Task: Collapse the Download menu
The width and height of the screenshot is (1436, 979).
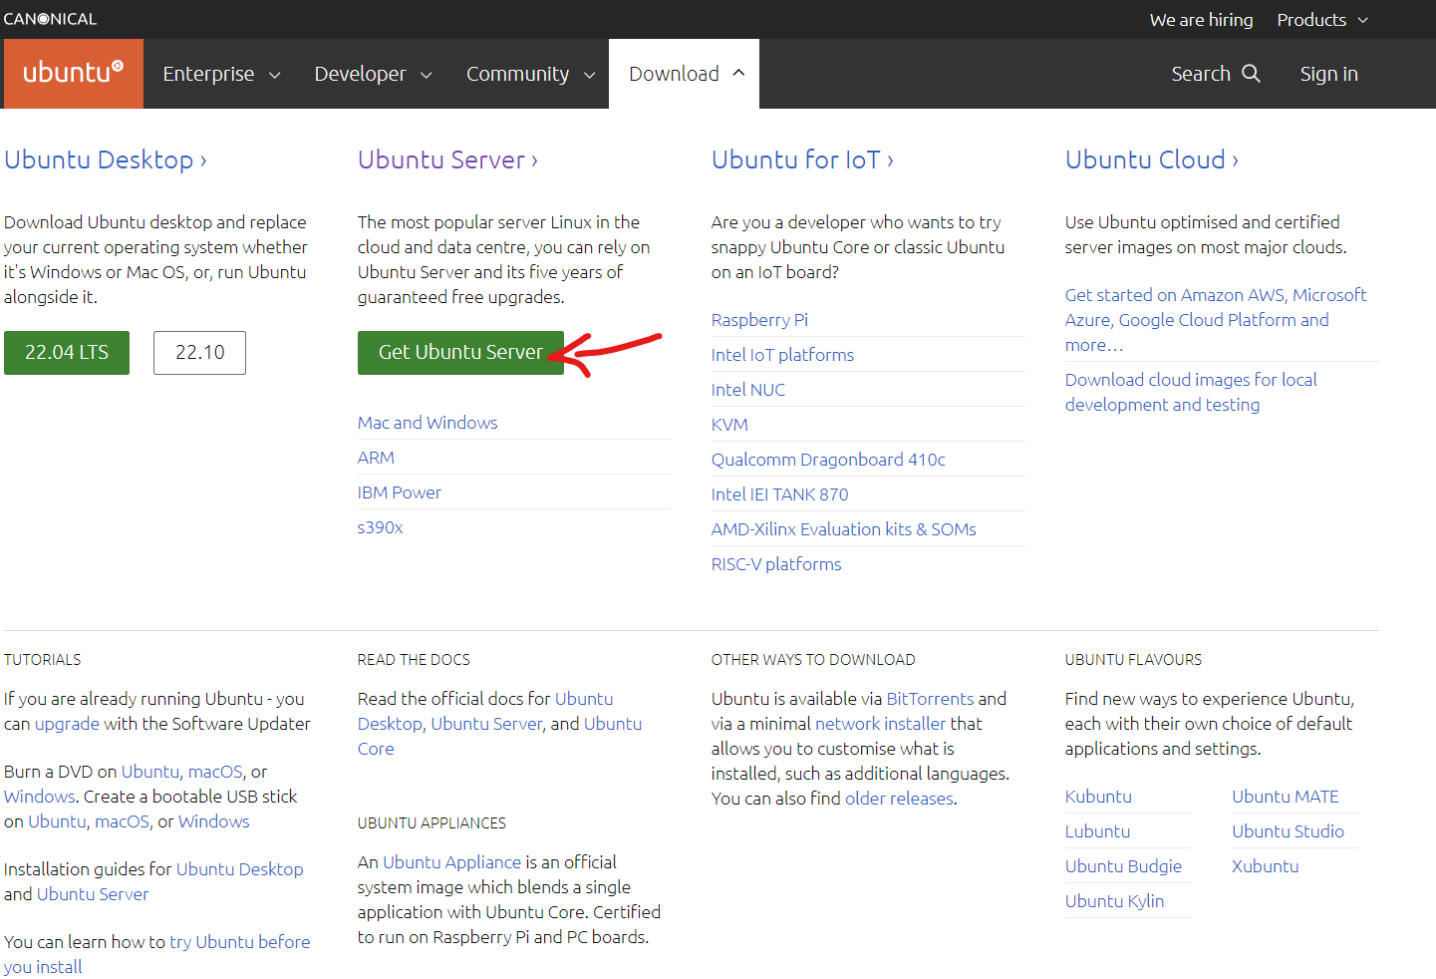Action: tap(686, 74)
